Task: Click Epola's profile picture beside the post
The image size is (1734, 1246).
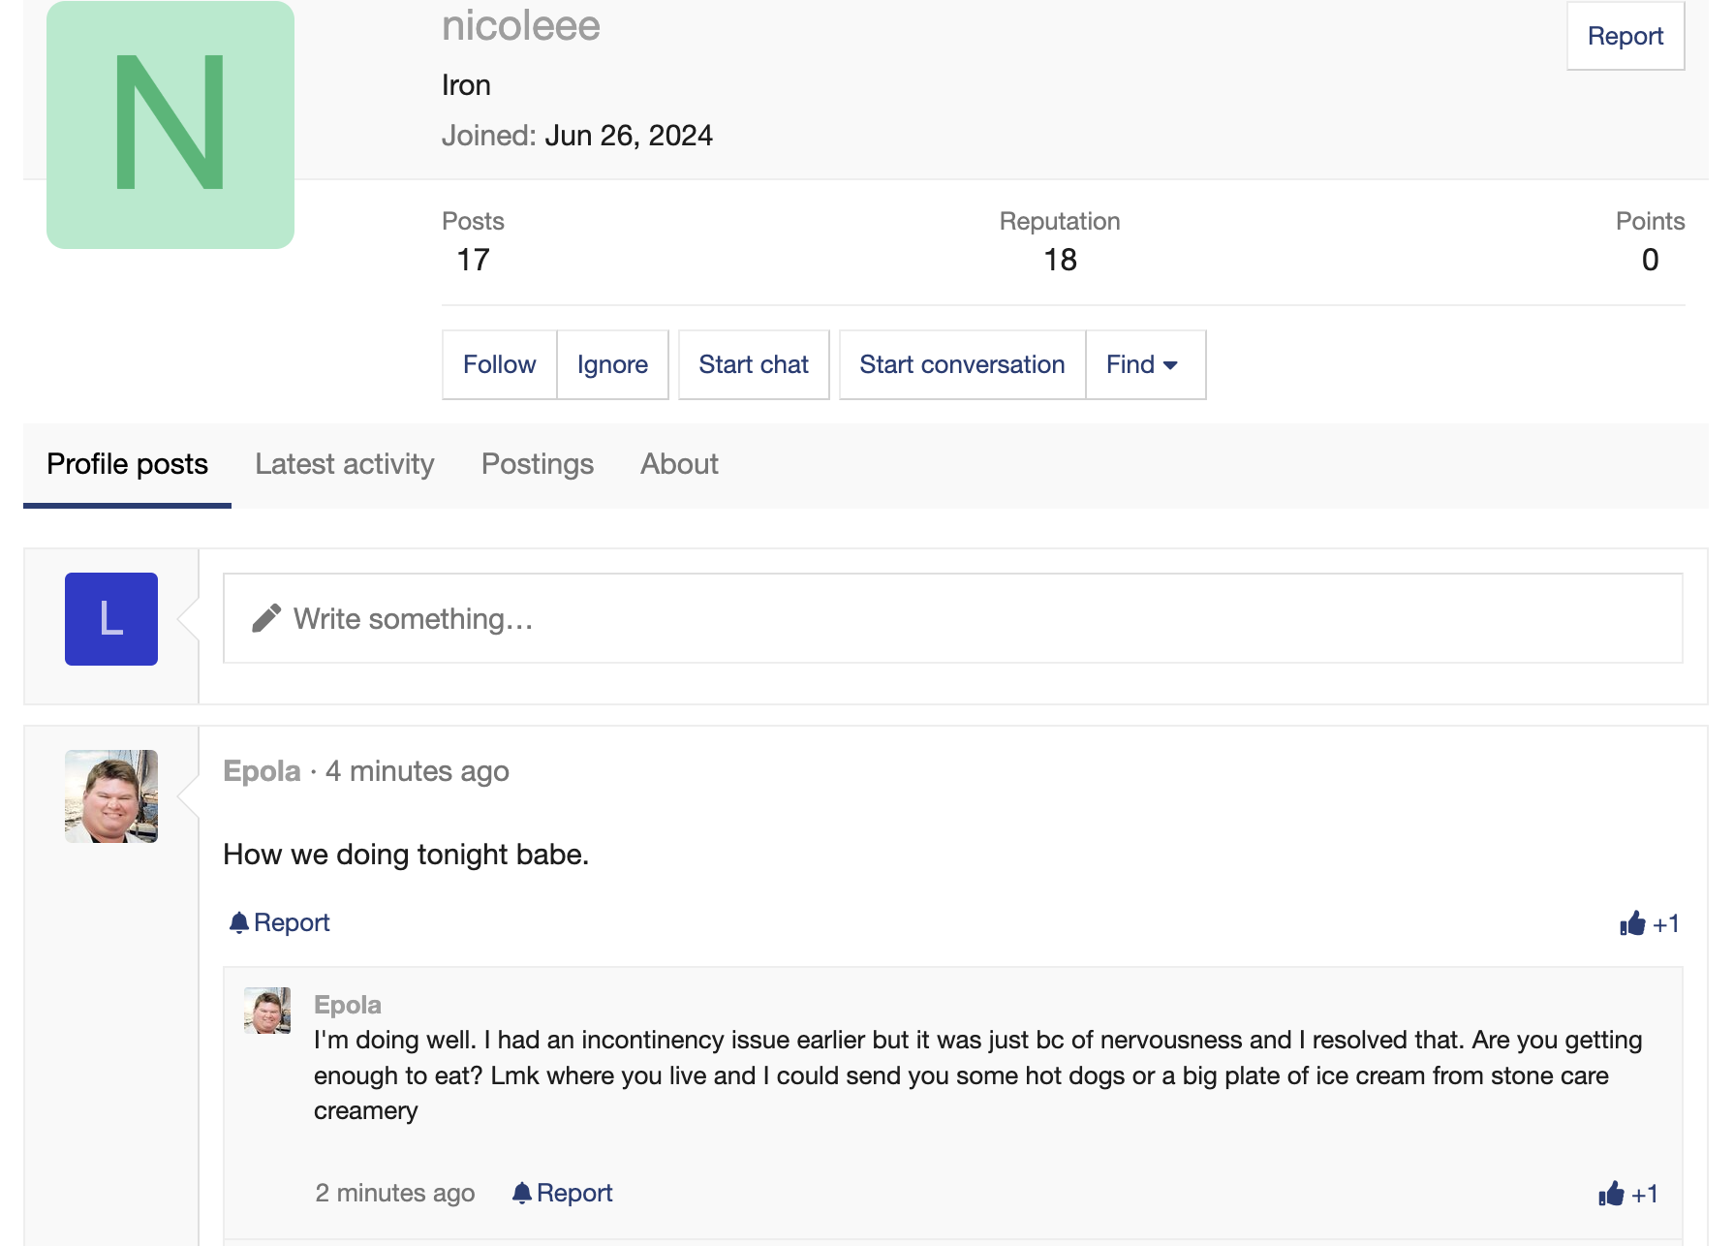Action: pyautogui.click(x=110, y=795)
